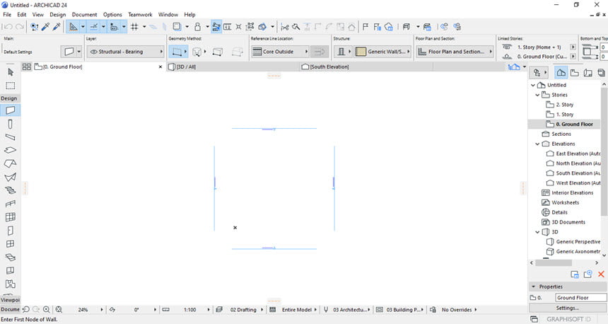Click the Find and Select icon
The image size is (608, 324).
pyautogui.click(x=35, y=27)
